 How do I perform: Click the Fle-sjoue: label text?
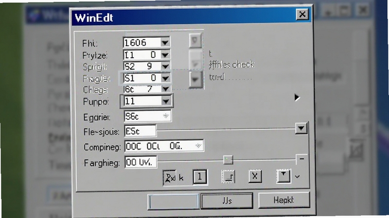(101, 132)
